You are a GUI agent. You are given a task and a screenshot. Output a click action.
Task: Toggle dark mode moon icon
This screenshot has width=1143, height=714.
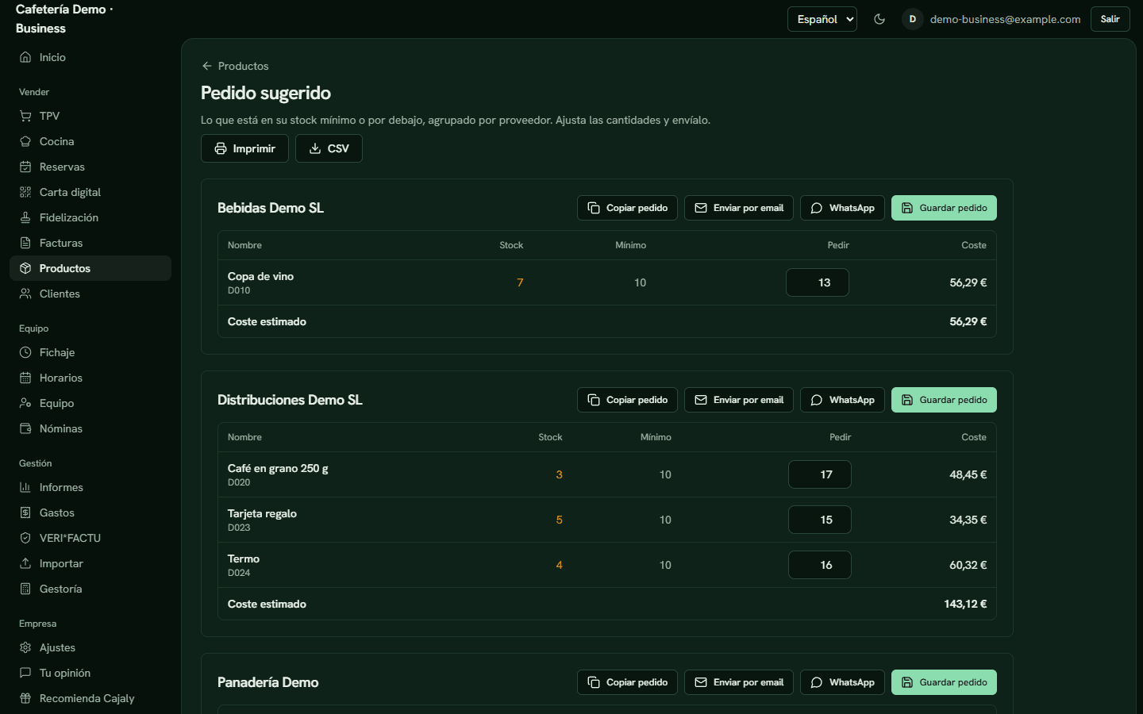coord(879,19)
